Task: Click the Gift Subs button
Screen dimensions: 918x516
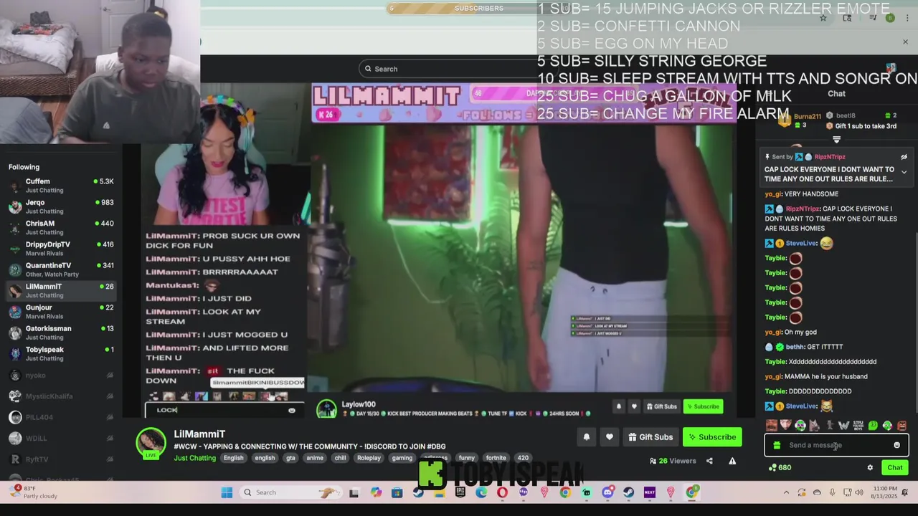Action: (650, 437)
